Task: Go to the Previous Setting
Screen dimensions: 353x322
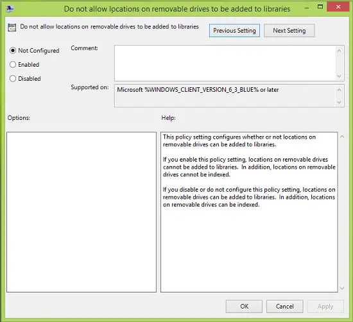Action: click(x=234, y=31)
